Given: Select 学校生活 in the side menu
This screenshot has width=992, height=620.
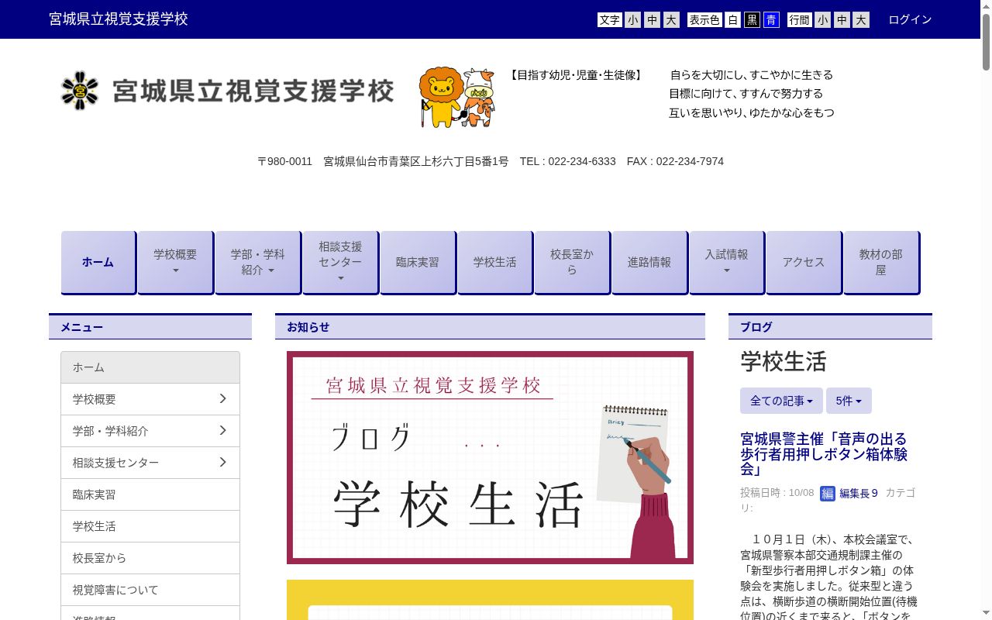Looking at the screenshot, I should pyautogui.click(x=150, y=526).
